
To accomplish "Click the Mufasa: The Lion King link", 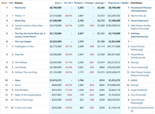I will [x=26, y=72].
